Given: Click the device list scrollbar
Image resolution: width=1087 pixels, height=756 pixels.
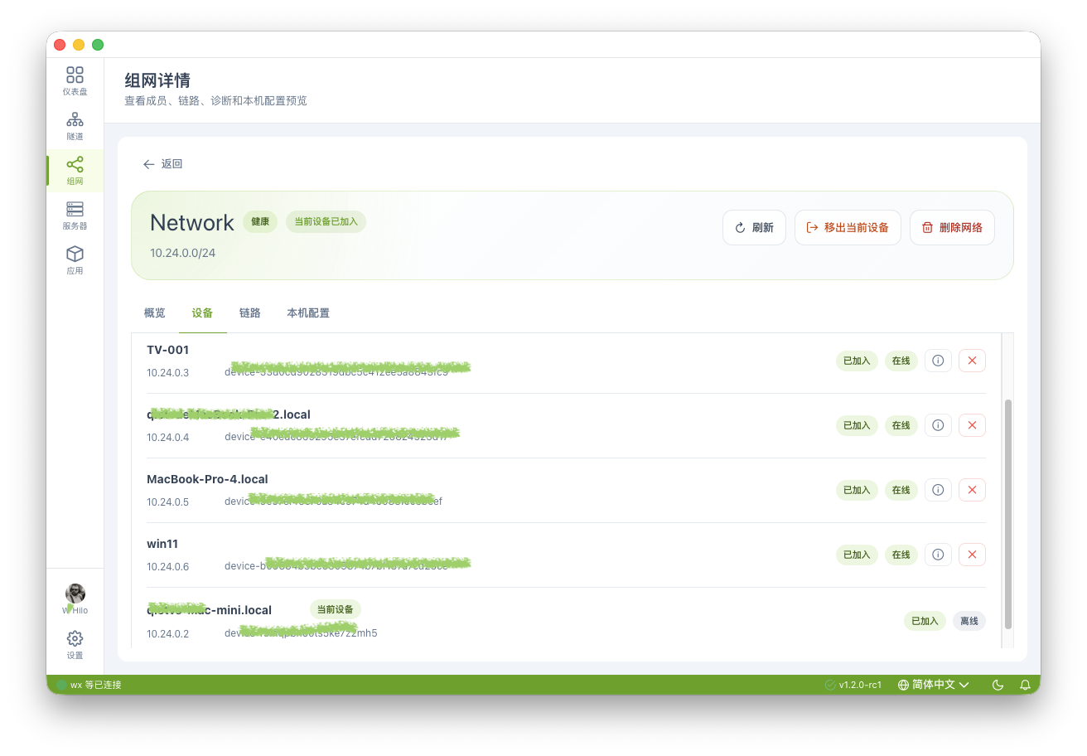Looking at the screenshot, I should click(x=1007, y=513).
